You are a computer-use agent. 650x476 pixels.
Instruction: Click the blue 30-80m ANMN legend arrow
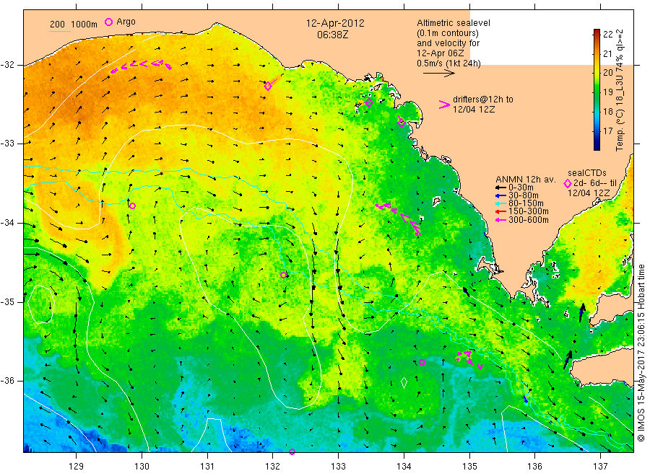[500, 195]
